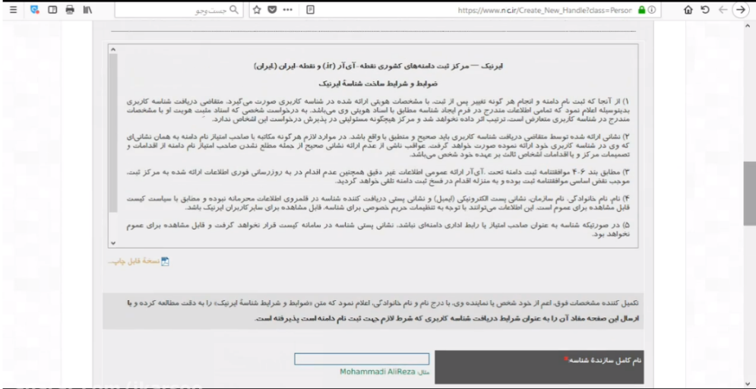Click the printer icon in the toolbar
The height and width of the screenshot is (389, 756).
click(x=70, y=10)
